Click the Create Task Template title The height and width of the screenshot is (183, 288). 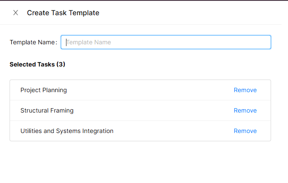63,13
